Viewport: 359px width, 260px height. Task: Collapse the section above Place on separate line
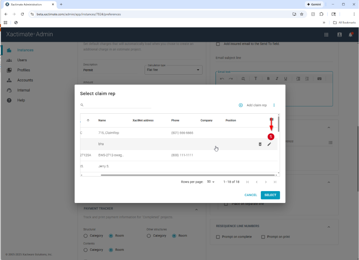tap(329, 182)
